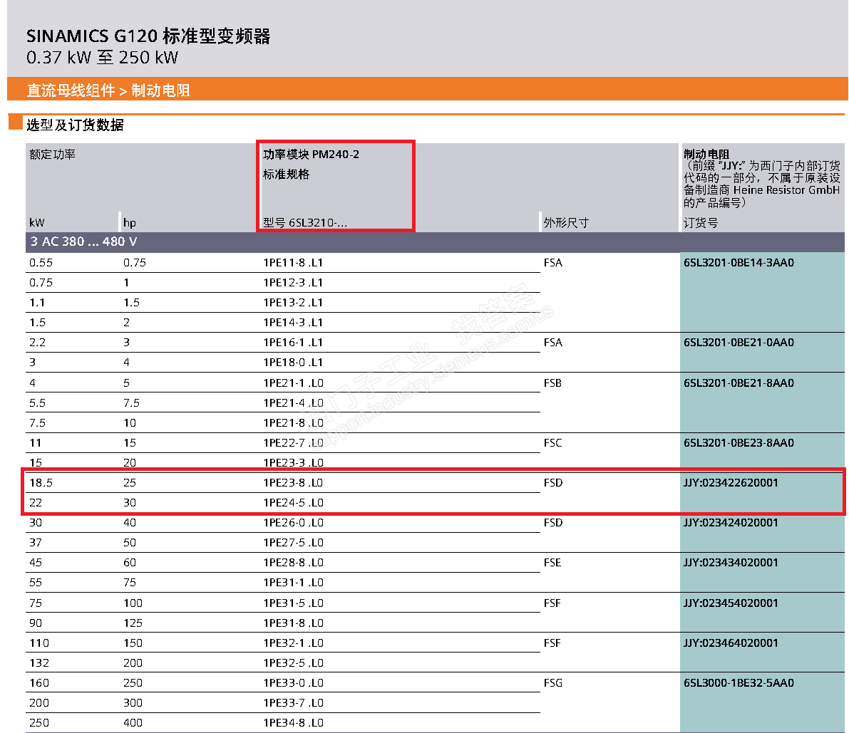Click the subtitle 0.37 kW 至 250 kW
The width and height of the screenshot is (849, 733).
102,57
